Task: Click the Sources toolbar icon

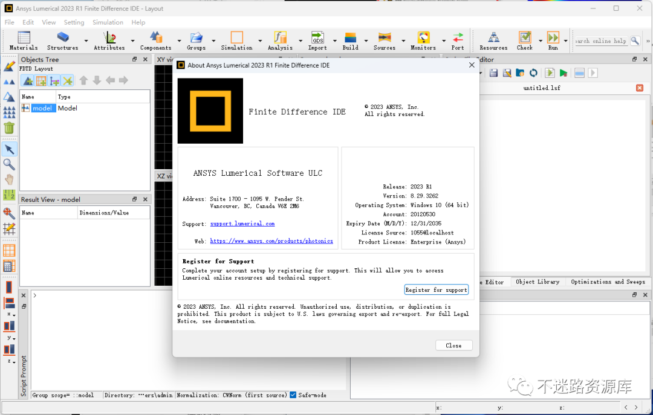Action: [x=385, y=37]
